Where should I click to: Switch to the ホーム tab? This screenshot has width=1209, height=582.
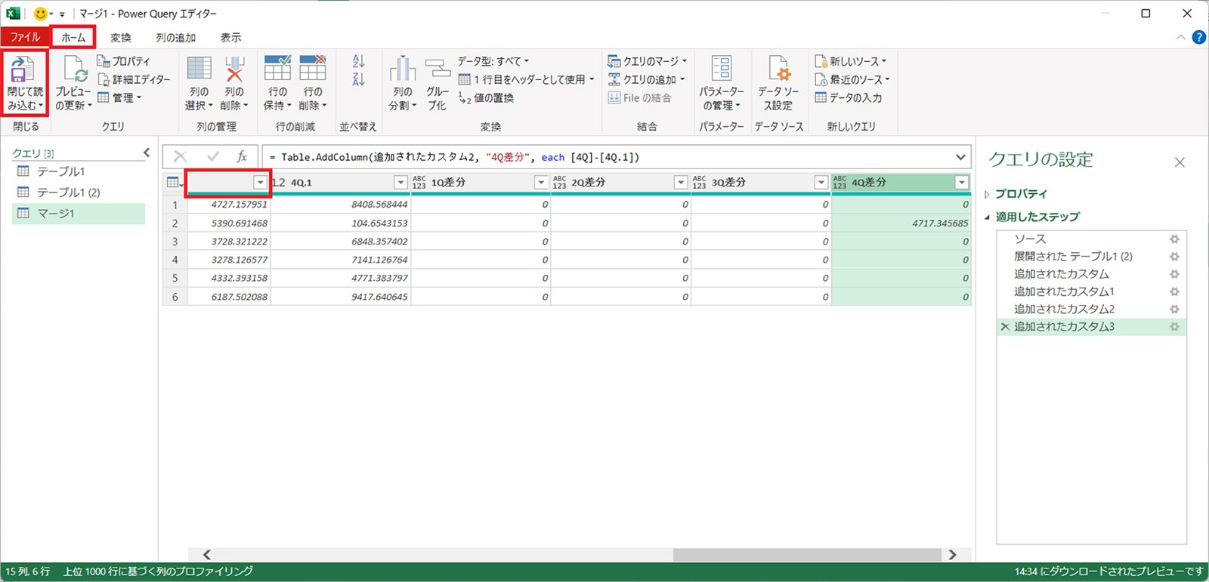pyautogui.click(x=73, y=37)
